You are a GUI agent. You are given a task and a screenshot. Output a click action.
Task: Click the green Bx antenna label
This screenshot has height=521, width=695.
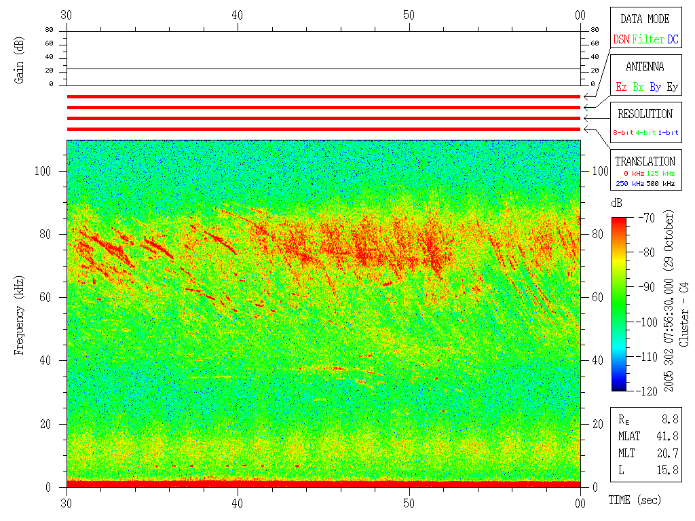pos(638,88)
